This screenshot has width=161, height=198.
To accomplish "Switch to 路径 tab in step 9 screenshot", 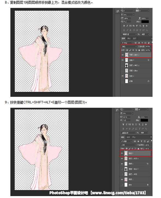I will click(x=134, y=137).
